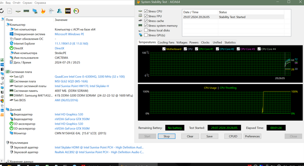The width and height of the screenshot is (304, 166).
Task: Select the Stability Test: Started log row
Action: pyautogui.click(x=233, y=17)
